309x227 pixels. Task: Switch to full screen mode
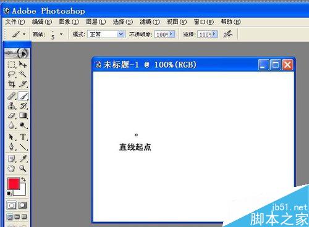point(24,217)
